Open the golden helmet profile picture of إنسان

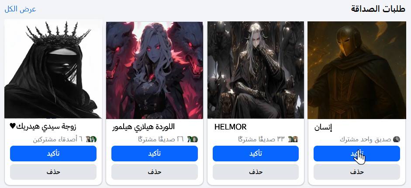point(356,70)
